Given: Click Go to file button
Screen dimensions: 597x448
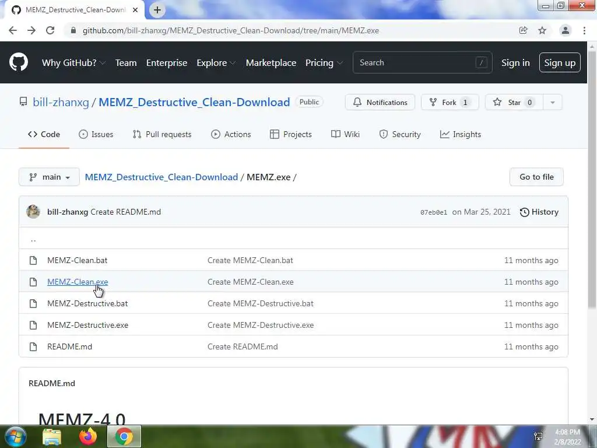Looking at the screenshot, I should point(536,177).
